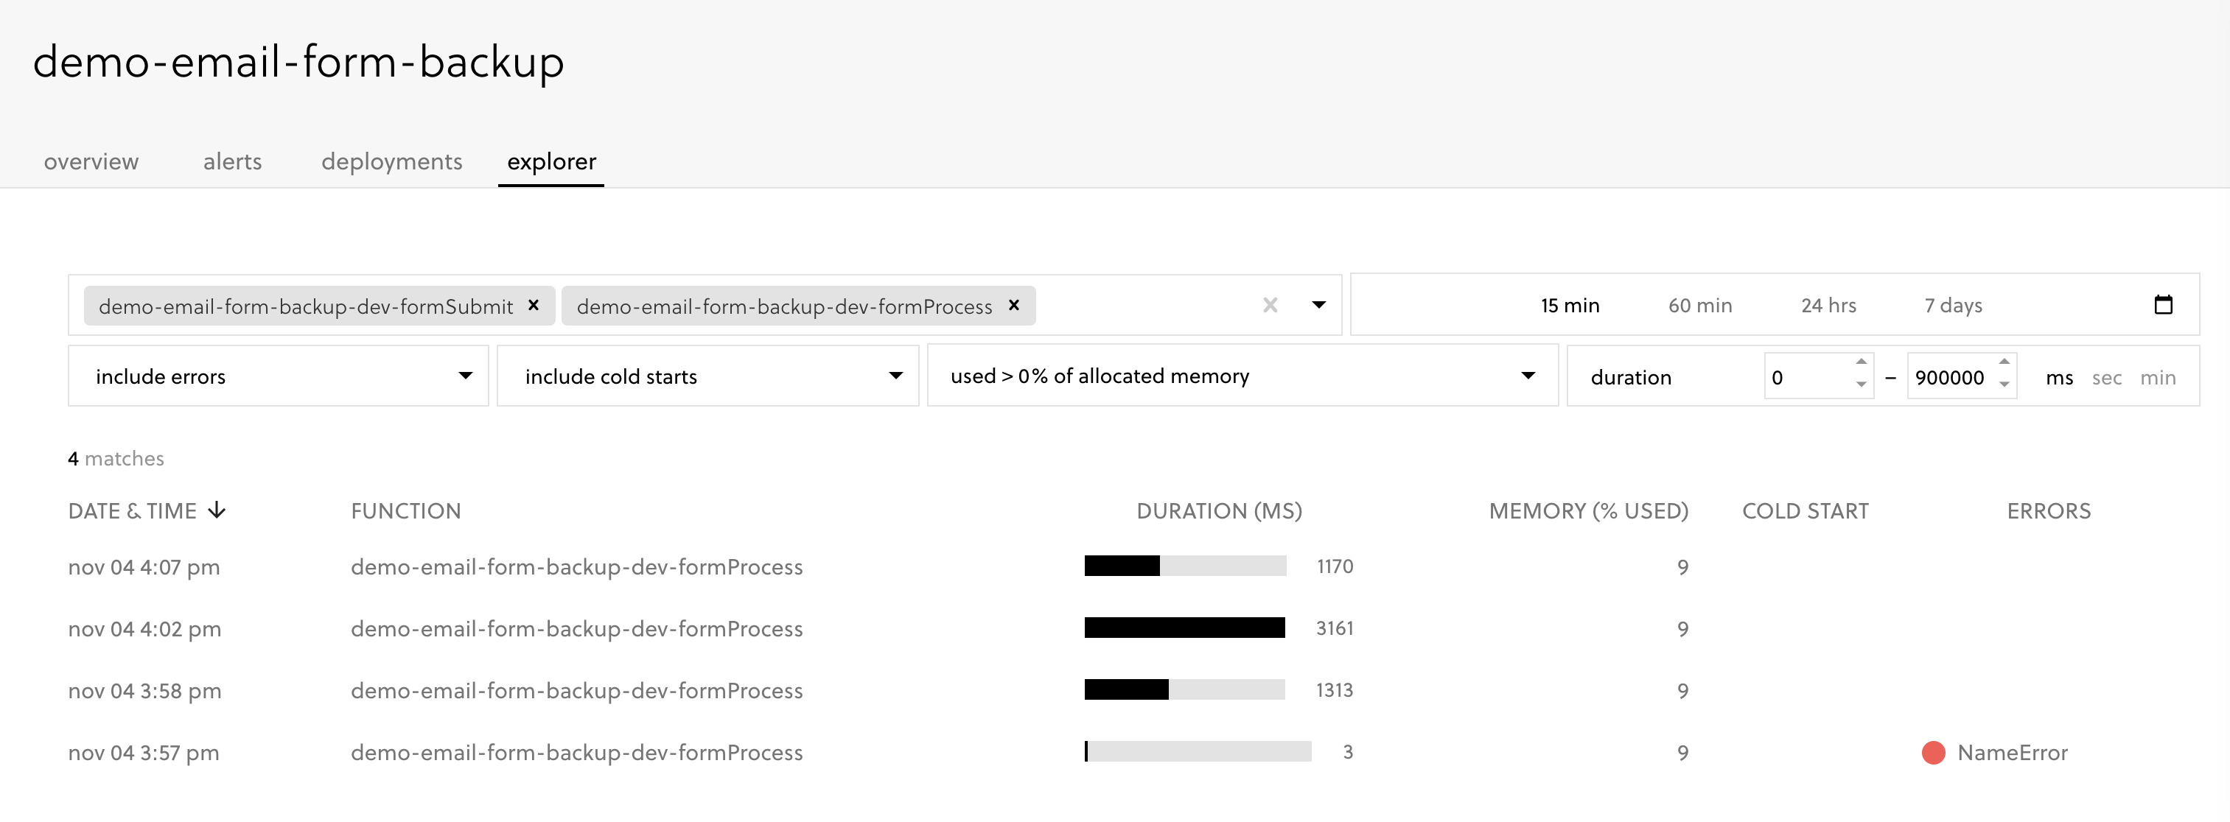The image size is (2230, 822).
Task: Open the calendar date picker icon
Action: 2164,305
